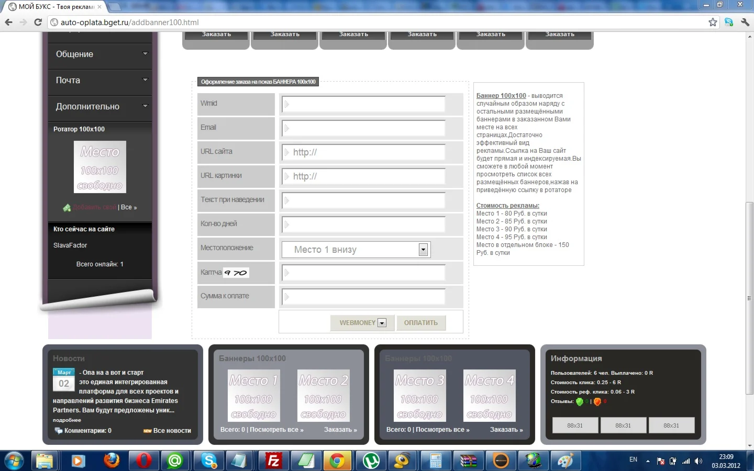Go back using the browser back arrow

click(x=8, y=23)
